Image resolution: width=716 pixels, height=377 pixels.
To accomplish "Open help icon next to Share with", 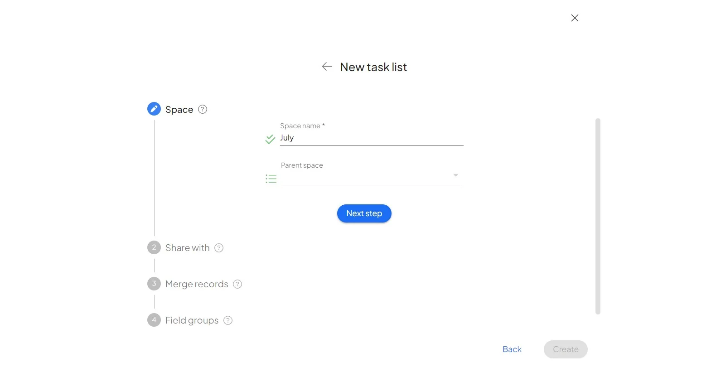I will pyautogui.click(x=219, y=248).
